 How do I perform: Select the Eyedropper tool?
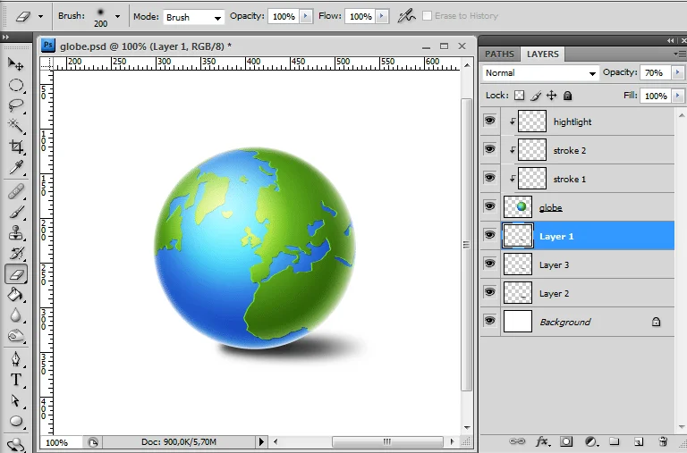[x=16, y=167]
